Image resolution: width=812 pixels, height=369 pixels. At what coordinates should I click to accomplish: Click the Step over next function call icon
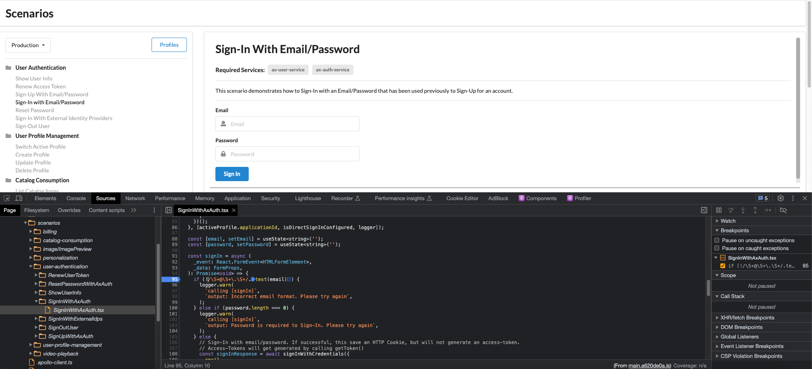tap(731, 210)
